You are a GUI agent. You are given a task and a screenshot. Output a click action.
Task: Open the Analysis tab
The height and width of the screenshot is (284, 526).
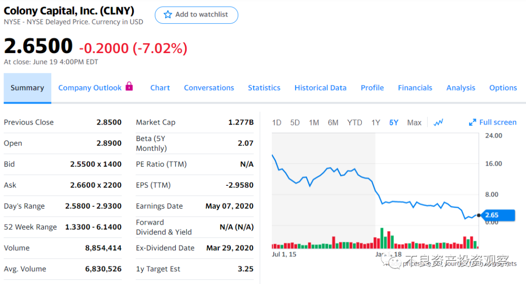click(461, 88)
